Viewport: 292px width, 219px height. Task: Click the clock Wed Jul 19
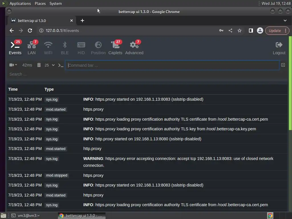click(276, 3)
